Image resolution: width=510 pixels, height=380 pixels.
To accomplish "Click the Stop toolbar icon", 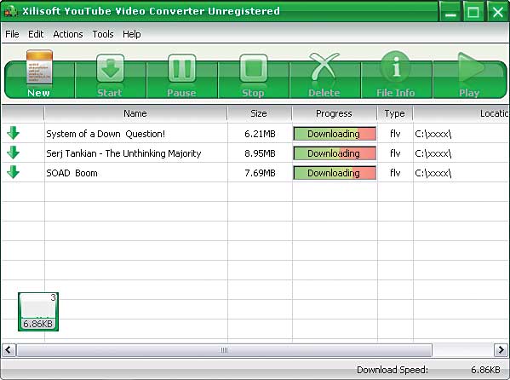I will coord(254,68).
